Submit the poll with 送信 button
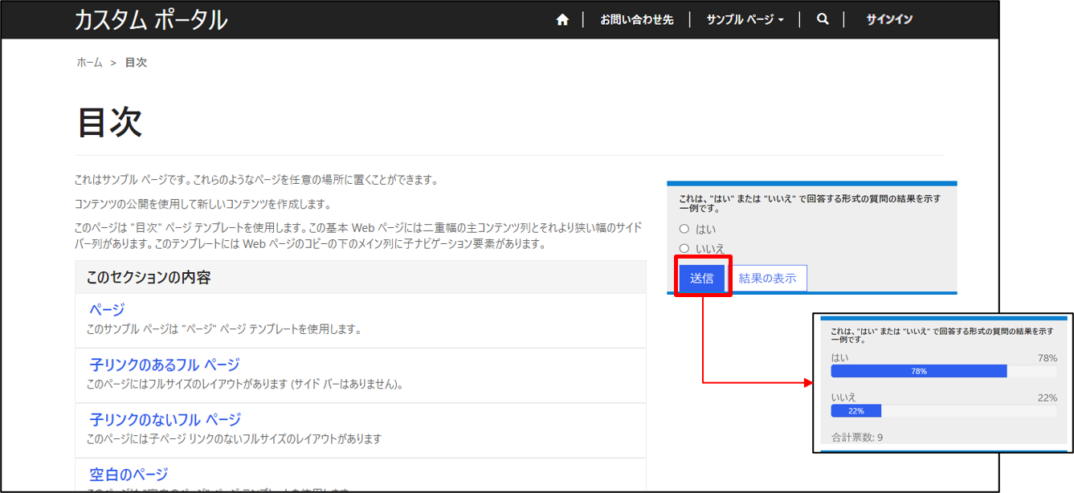1074x493 pixels. tap(702, 278)
